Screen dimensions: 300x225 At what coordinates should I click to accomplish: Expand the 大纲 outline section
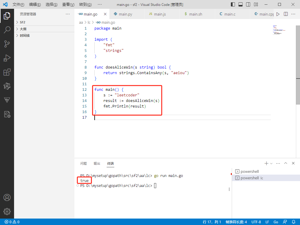tap(44, 29)
